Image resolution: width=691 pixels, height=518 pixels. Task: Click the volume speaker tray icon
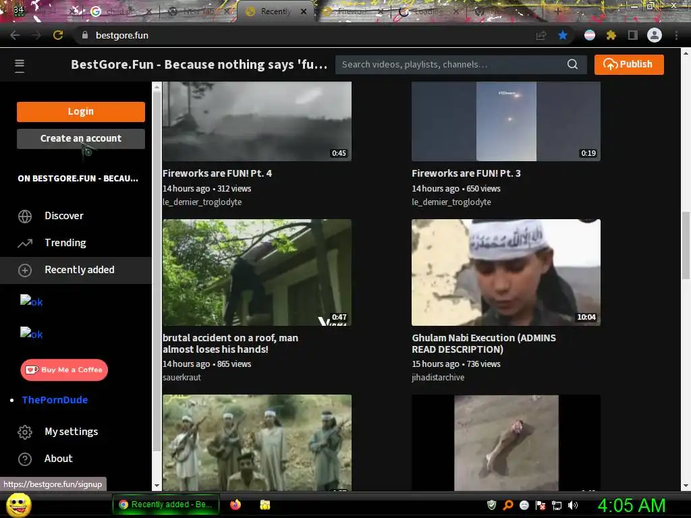coord(573,505)
